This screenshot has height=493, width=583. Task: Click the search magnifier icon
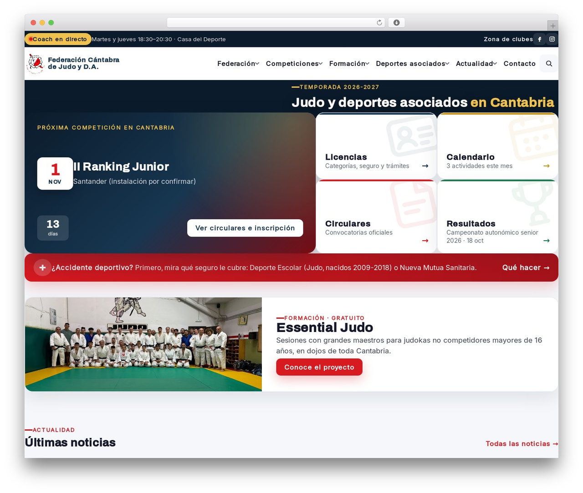[x=549, y=64]
